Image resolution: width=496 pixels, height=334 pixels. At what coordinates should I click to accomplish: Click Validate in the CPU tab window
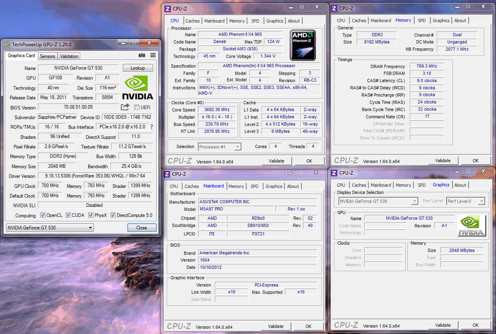276,161
